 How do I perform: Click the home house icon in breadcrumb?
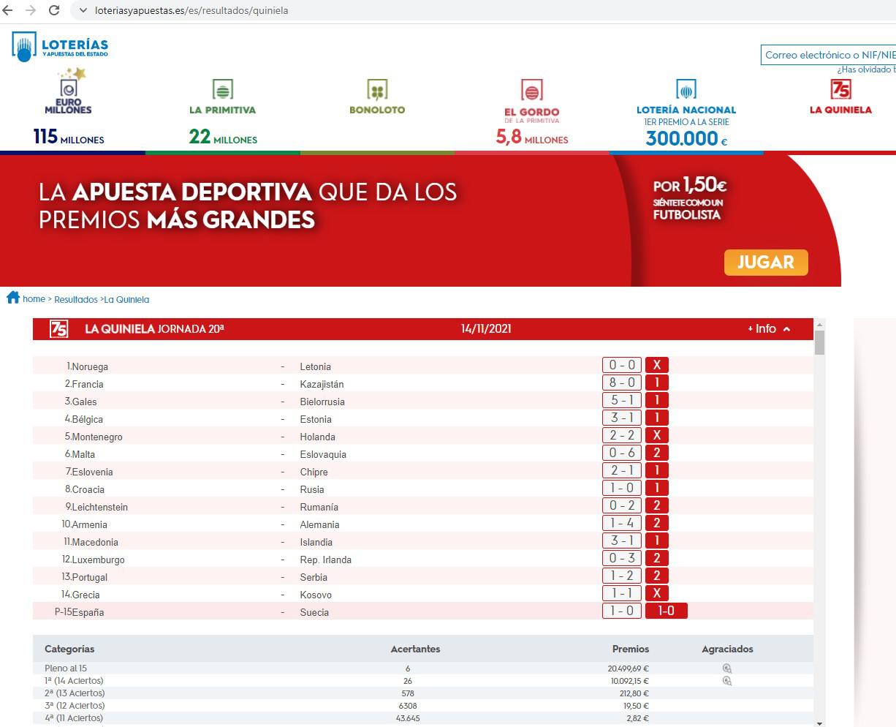click(13, 298)
